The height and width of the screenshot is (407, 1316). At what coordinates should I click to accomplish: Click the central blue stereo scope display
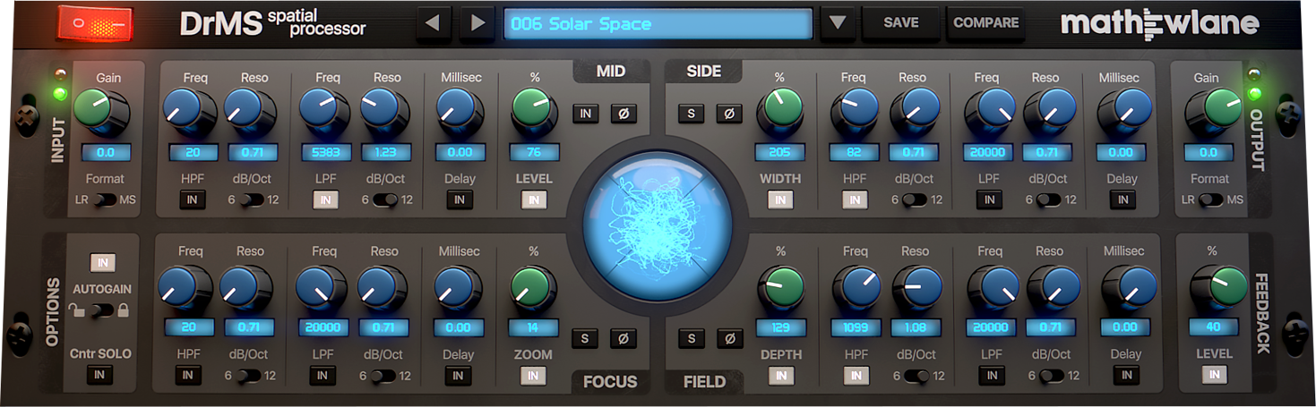(657, 225)
